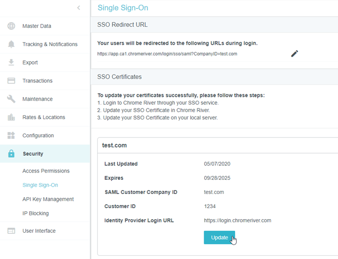338x259 pixels.
Task: Click the Master Data globe icon
Action: (x=11, y=26)
